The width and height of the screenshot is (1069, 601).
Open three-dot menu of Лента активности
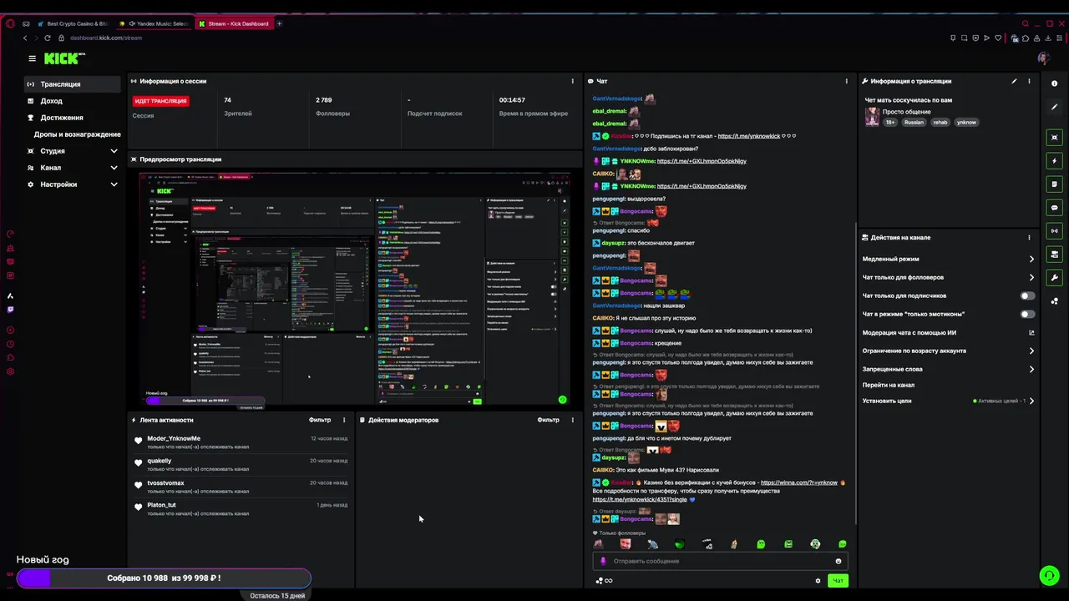344,420
